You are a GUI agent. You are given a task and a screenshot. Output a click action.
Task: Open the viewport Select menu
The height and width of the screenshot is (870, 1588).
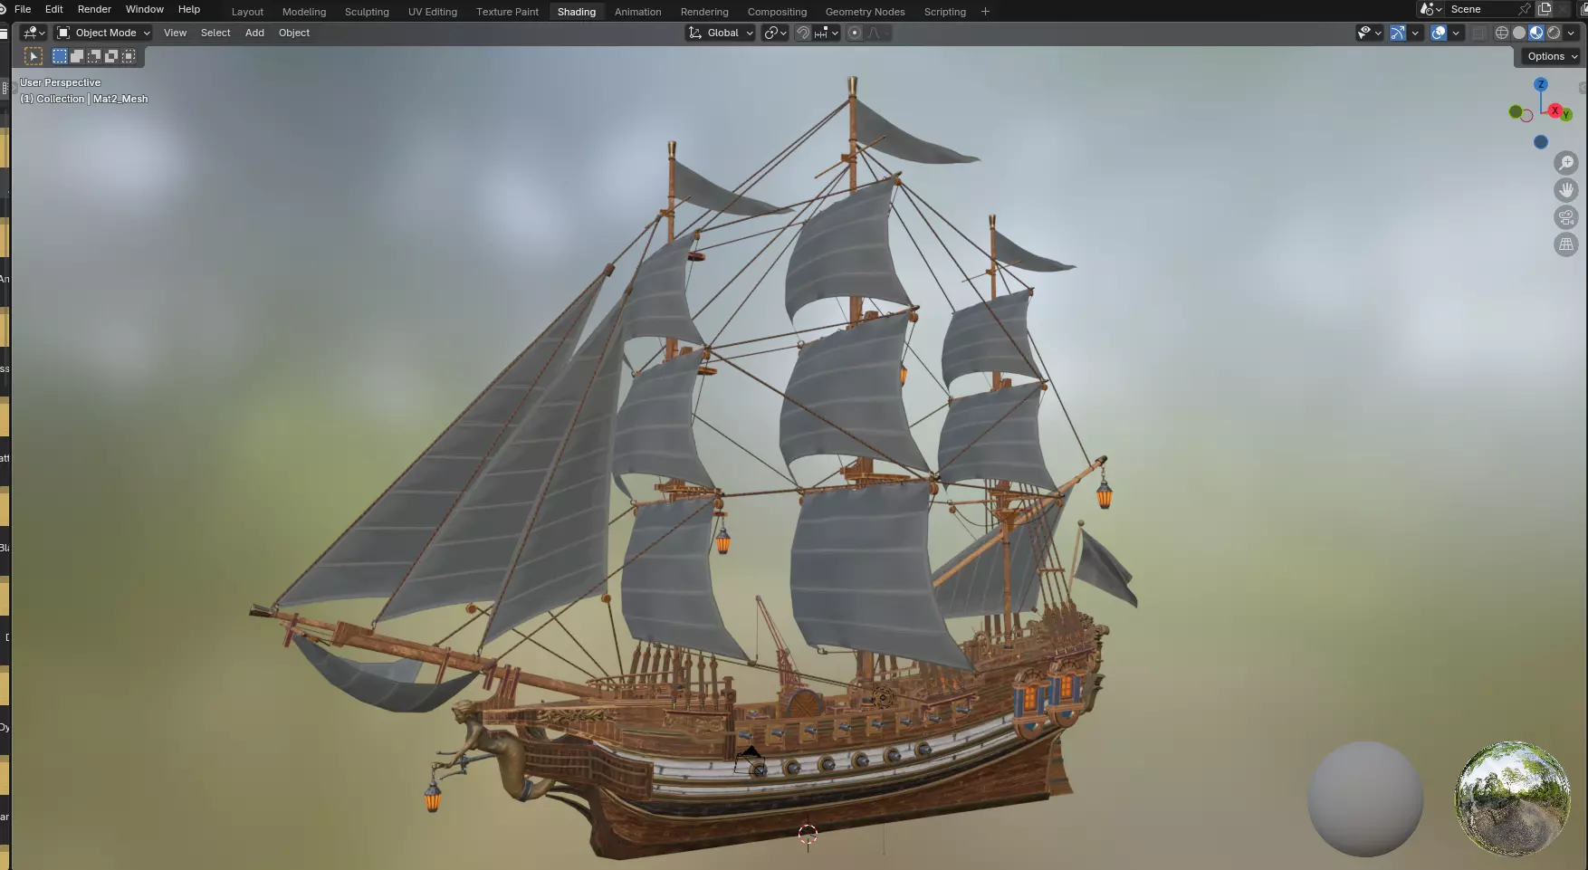coord(215,33)
